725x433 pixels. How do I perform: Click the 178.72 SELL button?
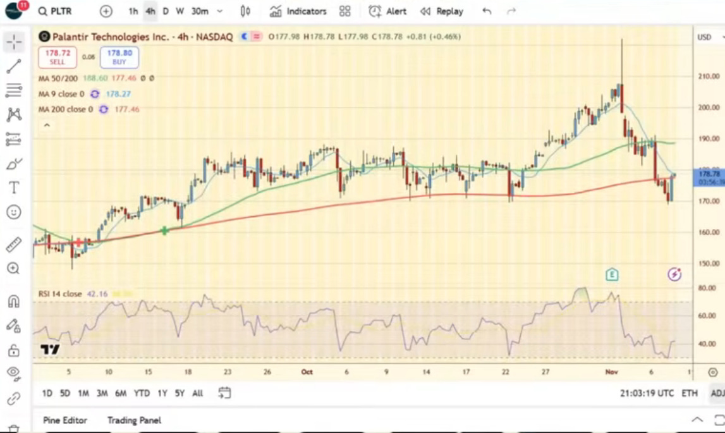point(58,57)
